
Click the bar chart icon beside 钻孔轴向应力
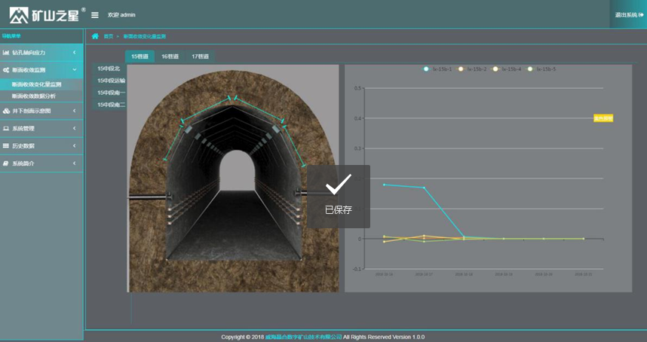6,53
